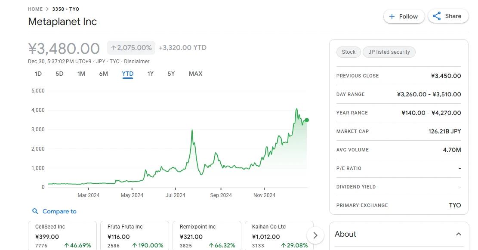Click the 46.69% change on CellSeed card
Screen dimensions: 478x250
coord(78,245)
